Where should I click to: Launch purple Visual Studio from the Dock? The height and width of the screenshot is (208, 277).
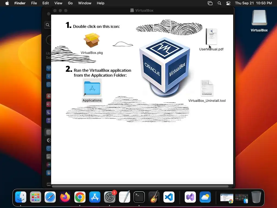click(190, 197)
